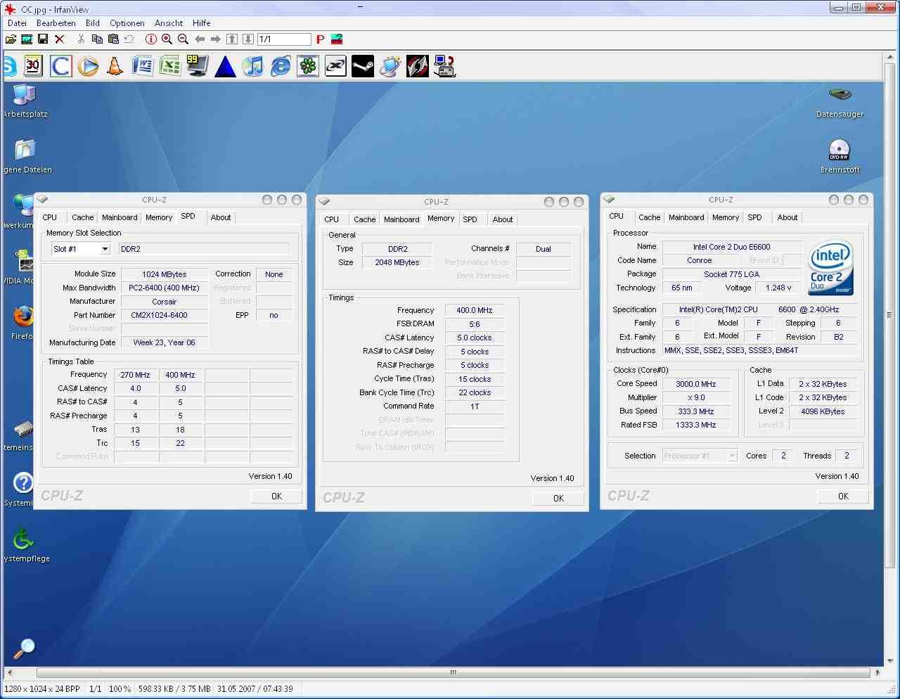Click the red P properties icon

pos(320,39)
